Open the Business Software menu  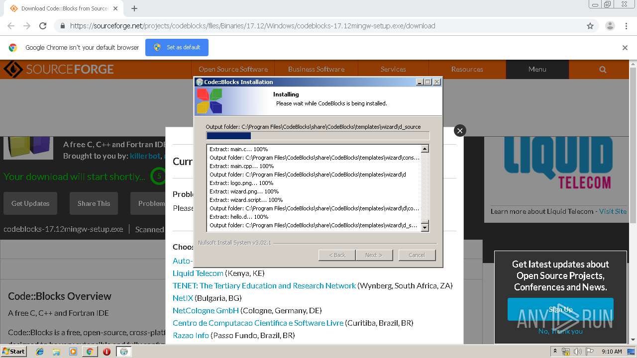tap(316, 69)
